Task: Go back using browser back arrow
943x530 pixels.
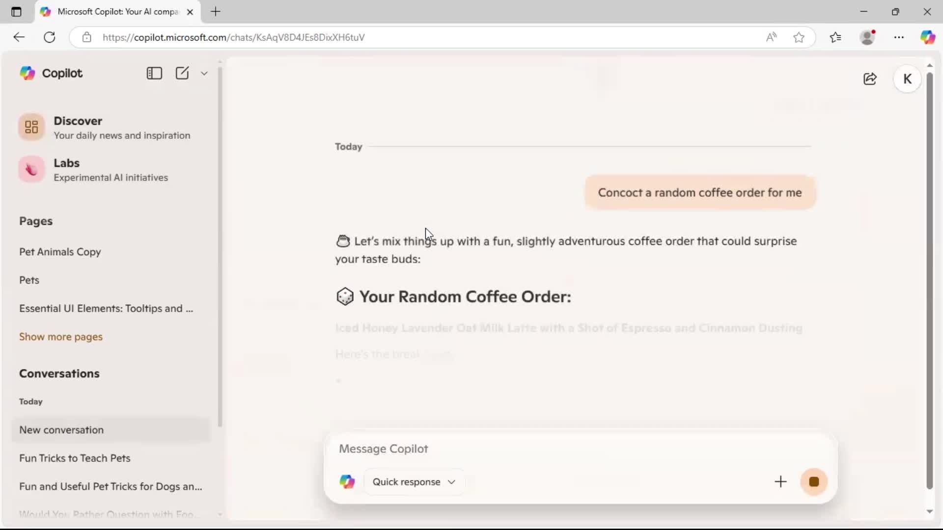Action: pyautogui.click(x=19, y=37)
